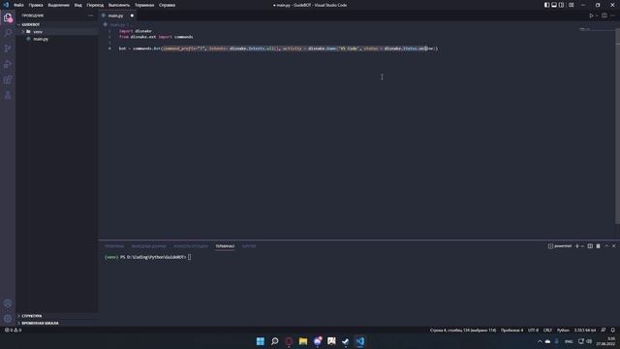The width and height of the screenshot is (620, 349).
Task: Toggle the secondary sidebar layout button
Action: coord(562,5)
